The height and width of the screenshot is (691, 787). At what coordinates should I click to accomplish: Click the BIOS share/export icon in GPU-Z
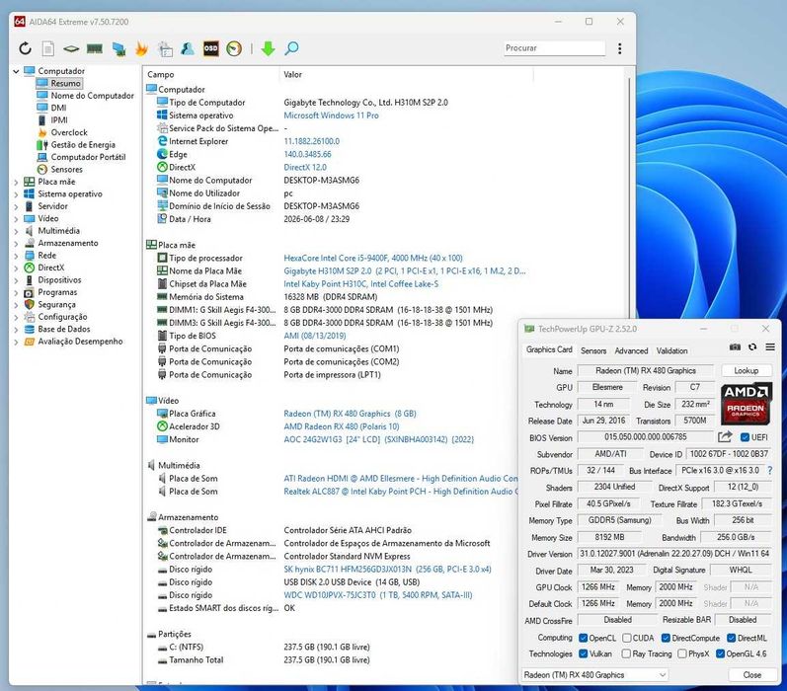coord(725,437)
